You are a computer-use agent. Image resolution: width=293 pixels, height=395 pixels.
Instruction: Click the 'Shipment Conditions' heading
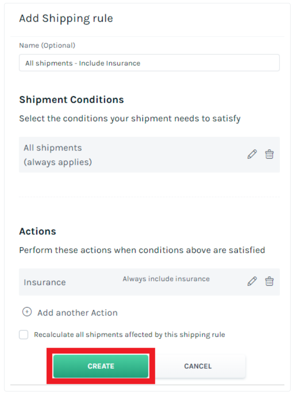coord(72,100)
